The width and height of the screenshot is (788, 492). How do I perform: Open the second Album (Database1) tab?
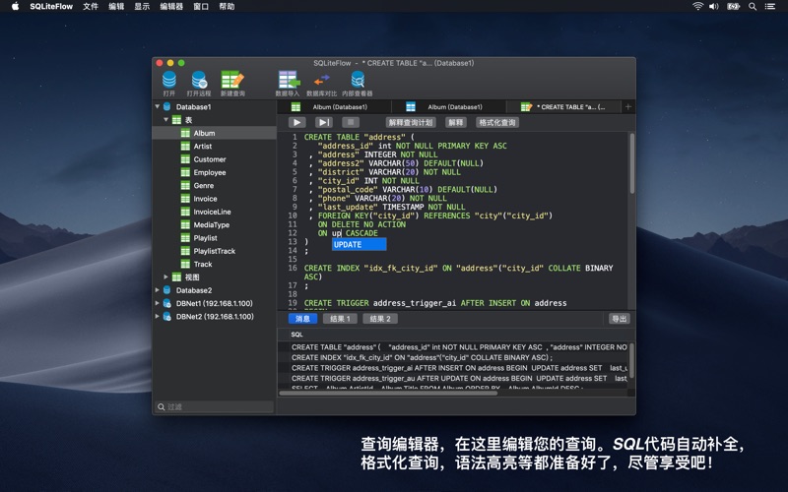coord(449,107)
